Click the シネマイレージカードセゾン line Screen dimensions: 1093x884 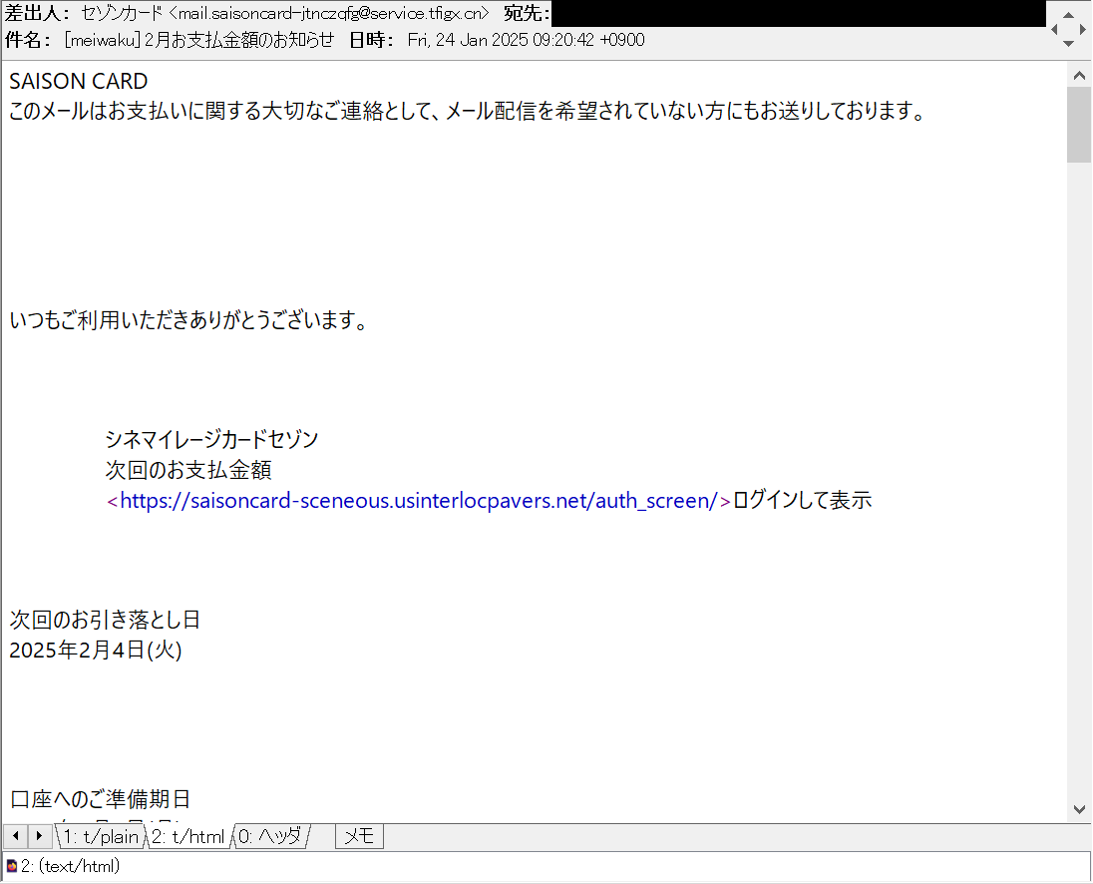coord(211,439)
